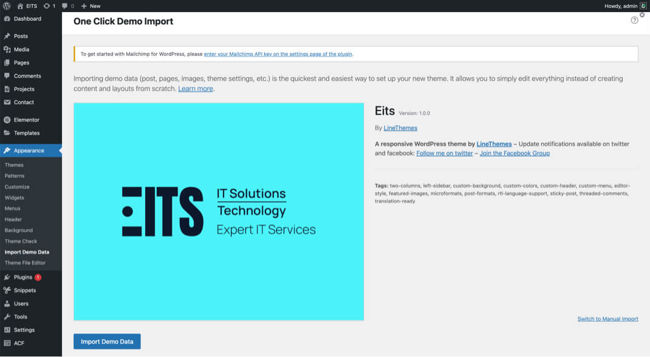Click the Contact envelope icon
Image resolution: width=650 pixels, height=357 pixels.
pyautogui.click(x=7, y=102)
